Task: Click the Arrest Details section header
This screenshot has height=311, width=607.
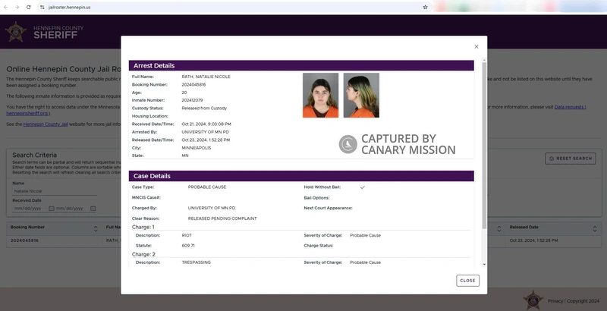Action: point(301,65)
